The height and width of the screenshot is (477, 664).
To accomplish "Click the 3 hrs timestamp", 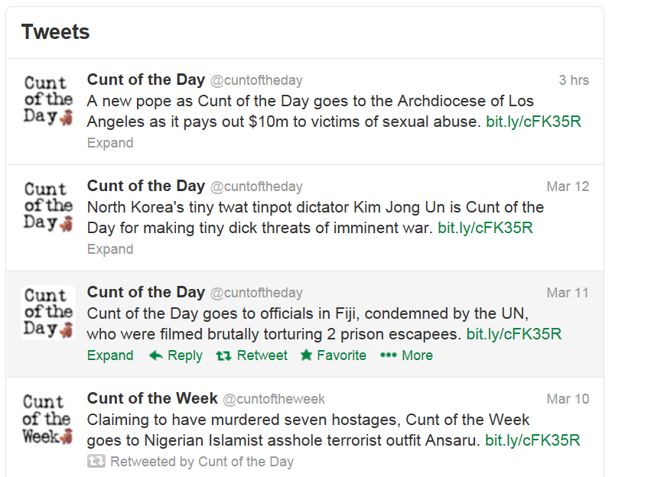I will point(574,80).
